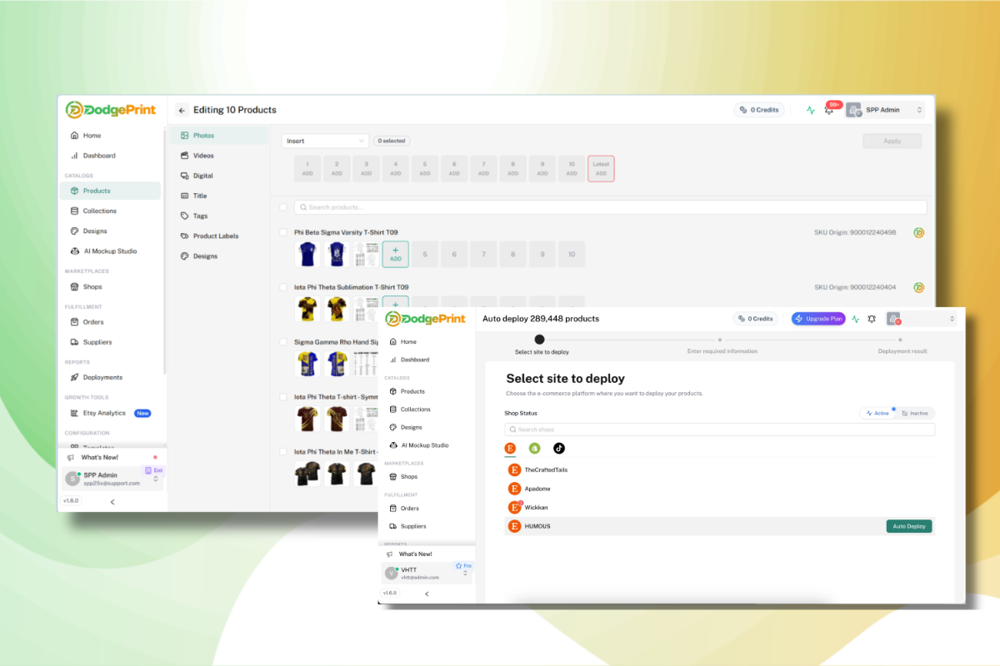
Task: Click the Latest ADD photo slot
Action: click(x=601, y=169)
